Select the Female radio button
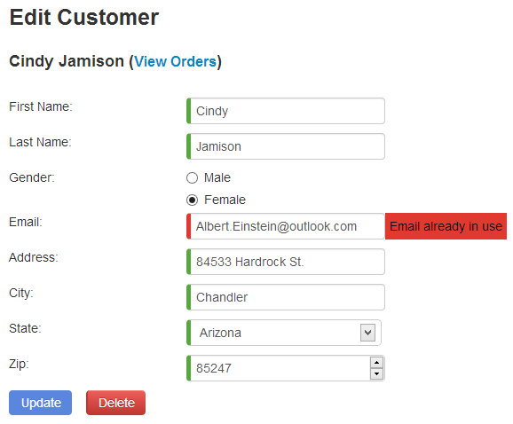Viewport: 513px width, 424px height. click(192, 200)
